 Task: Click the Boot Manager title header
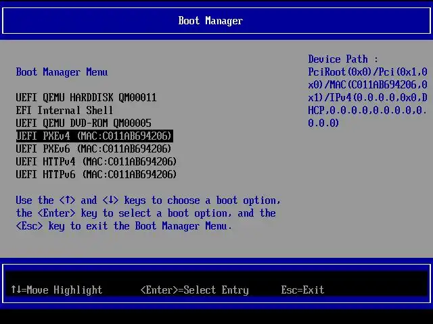click(x=210, y=21)
